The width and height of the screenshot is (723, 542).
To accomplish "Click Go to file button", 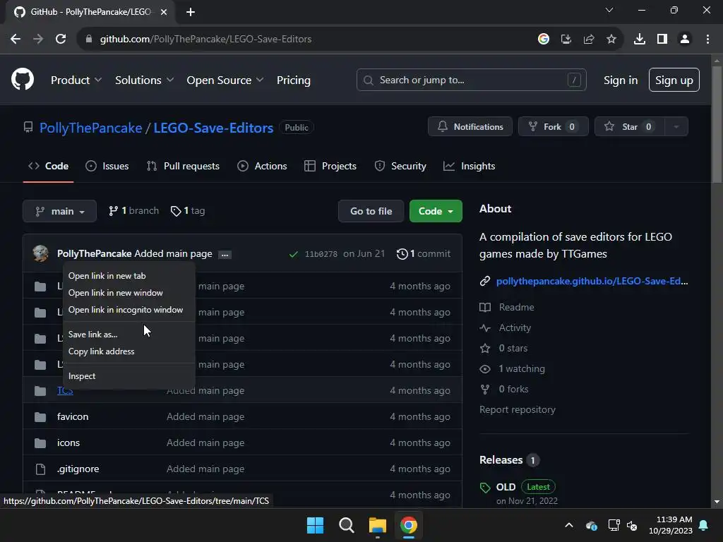I will click(x=371, y=211).
